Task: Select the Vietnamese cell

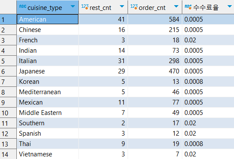Action: point(47,154)
